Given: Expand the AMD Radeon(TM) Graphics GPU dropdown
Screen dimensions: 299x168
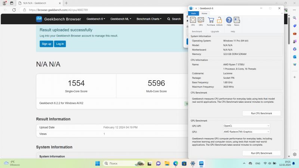Looking at the screenshot, I should point(246,132).
